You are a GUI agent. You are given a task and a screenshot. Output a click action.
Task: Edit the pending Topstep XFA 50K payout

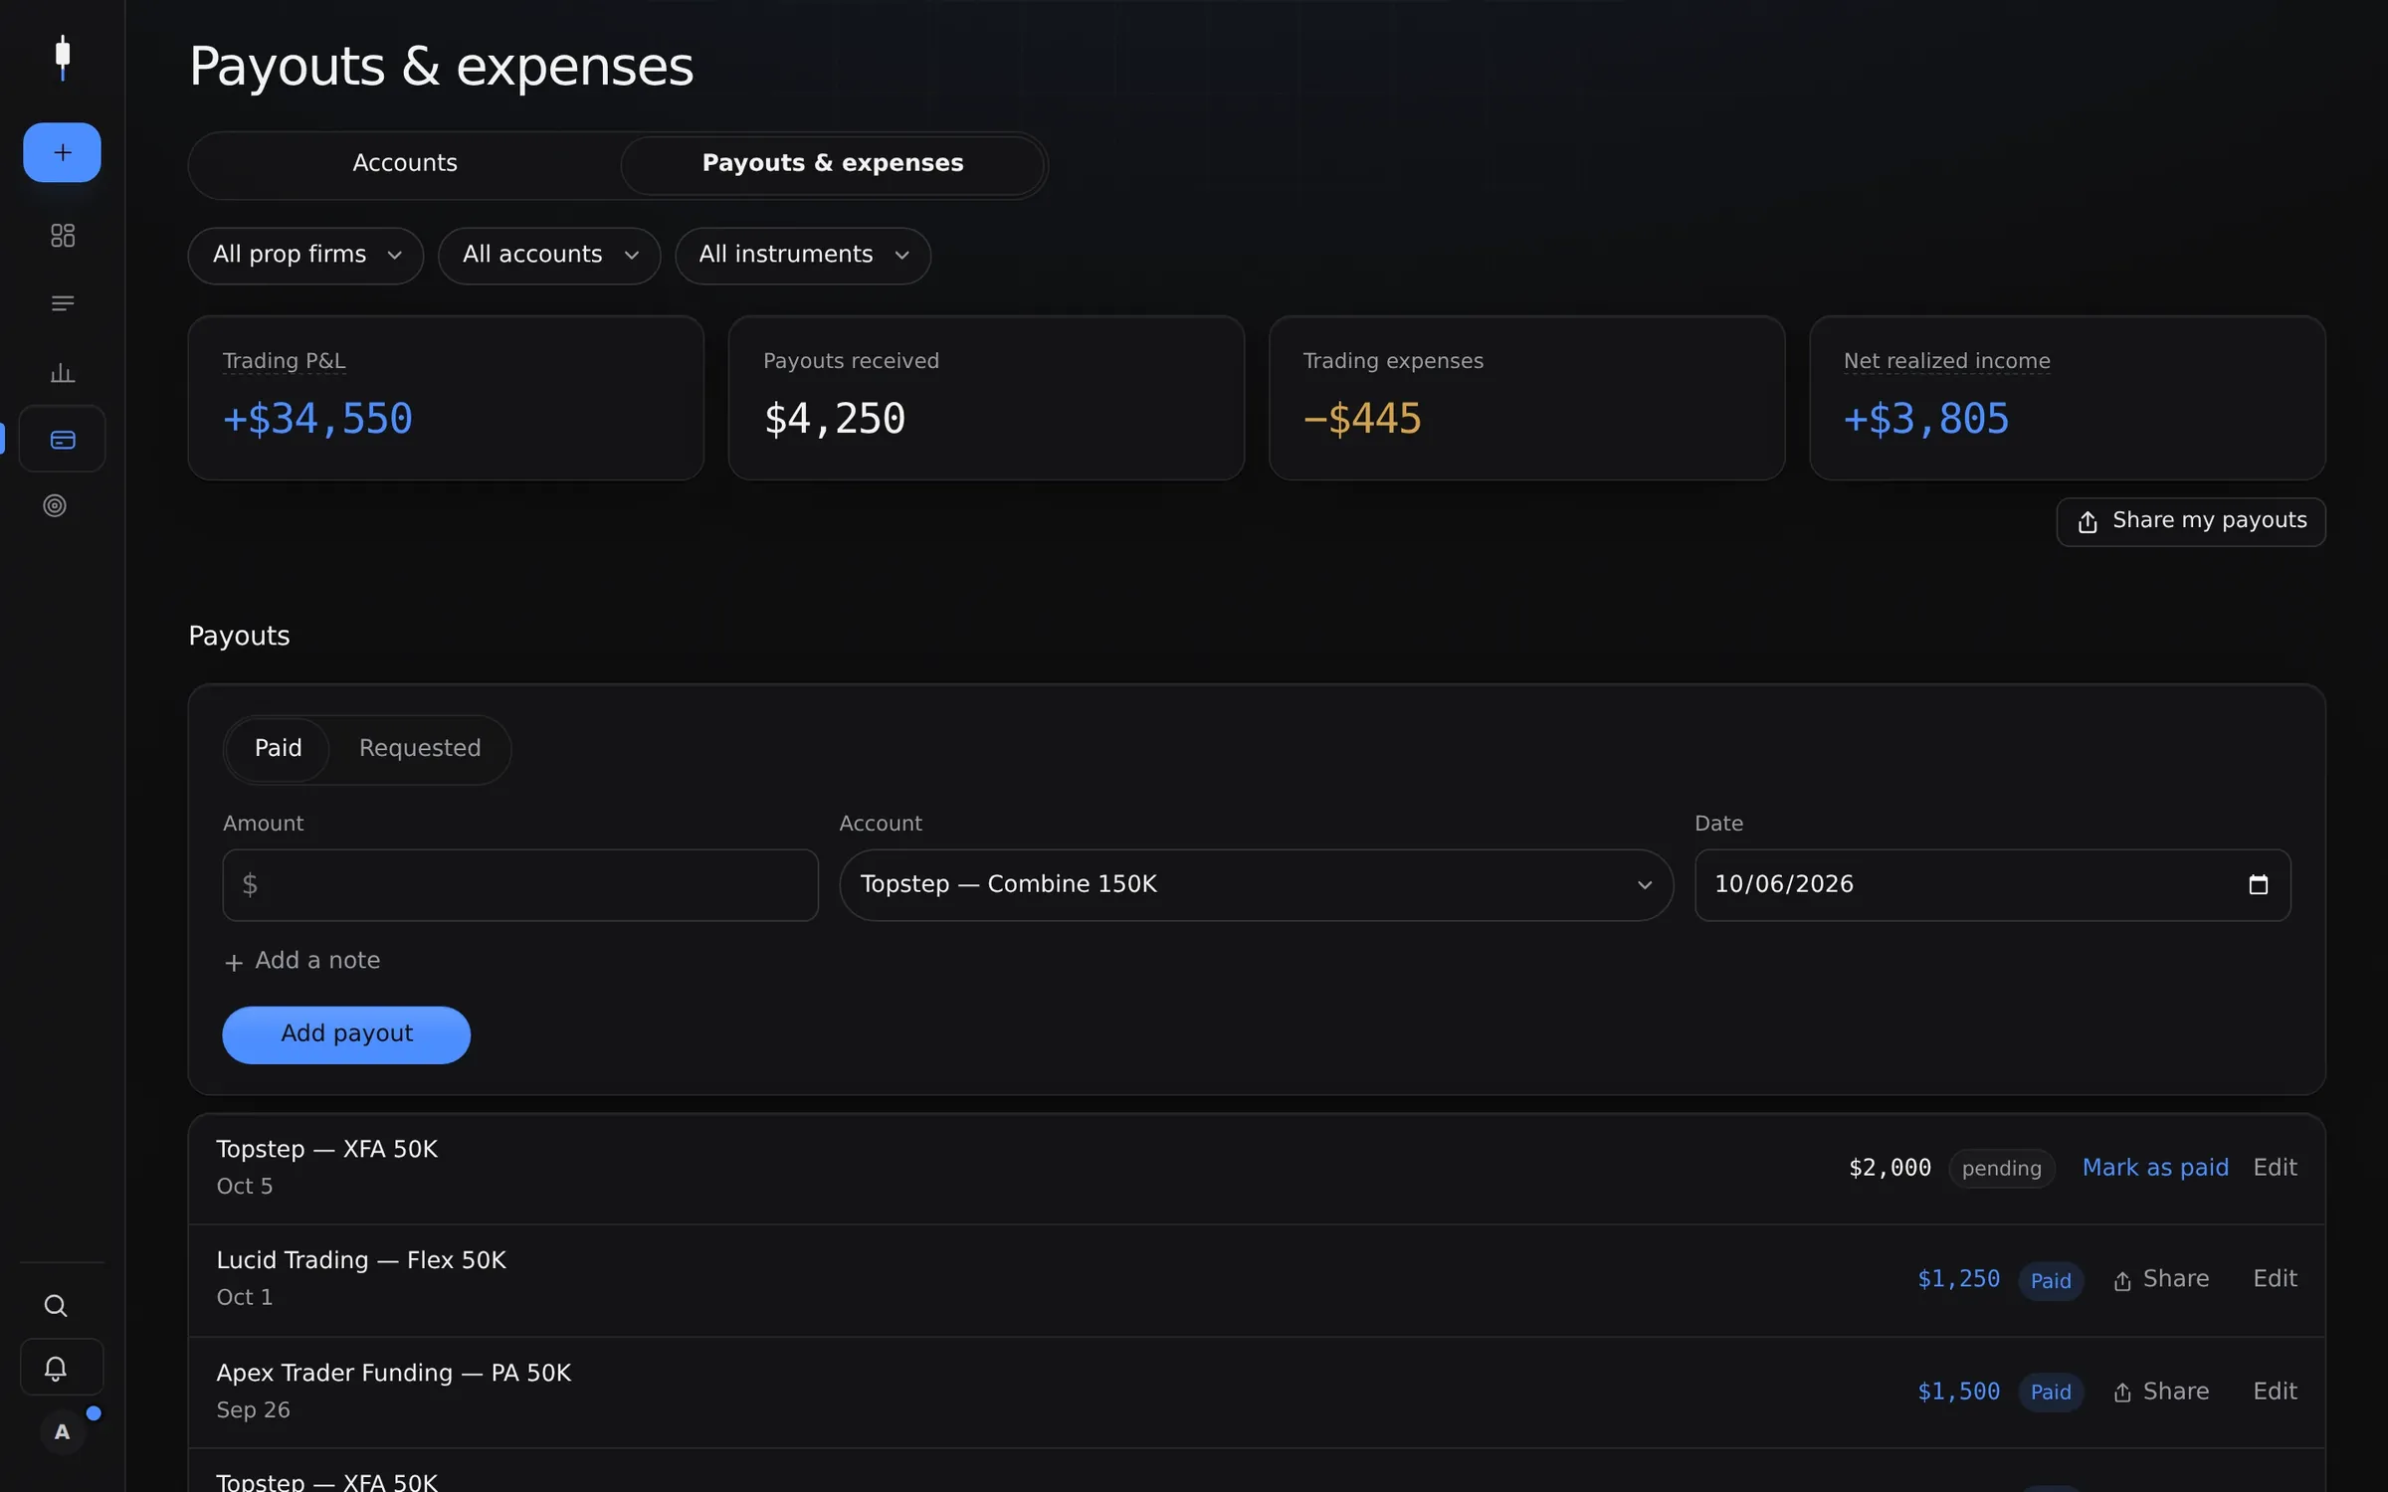tap(2275, 1168)
